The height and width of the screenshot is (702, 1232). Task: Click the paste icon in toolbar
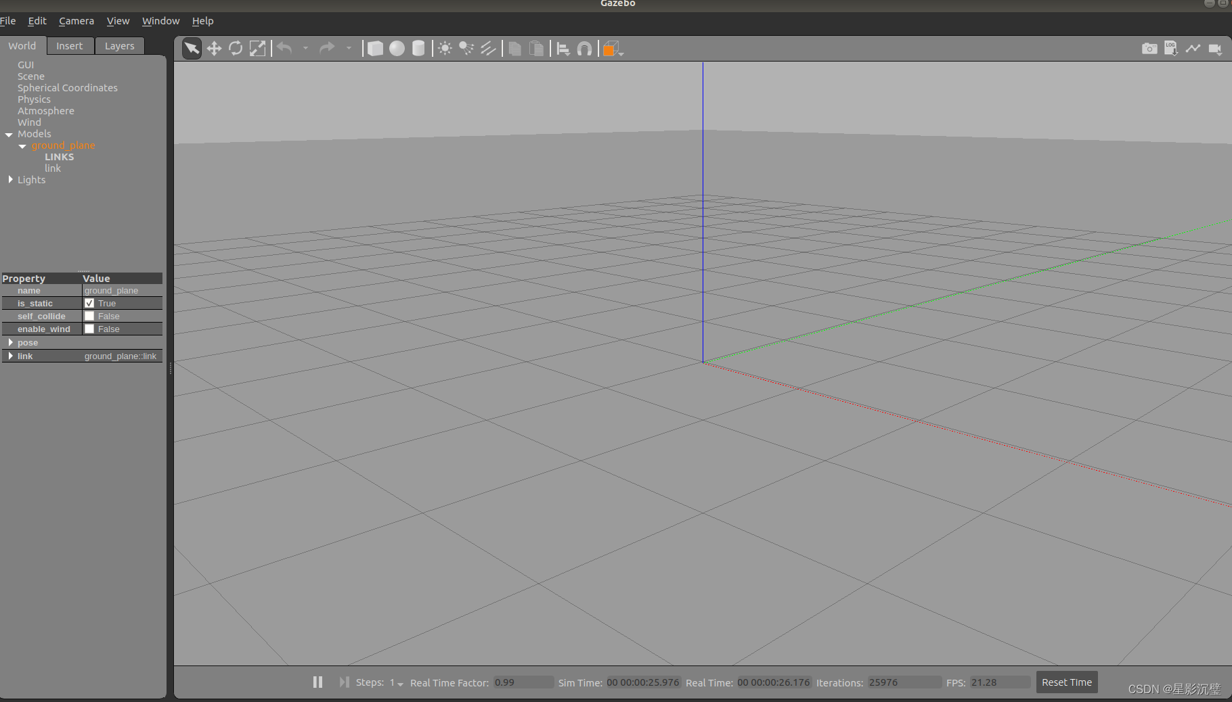pyautogui.click(x=536, y=49)
